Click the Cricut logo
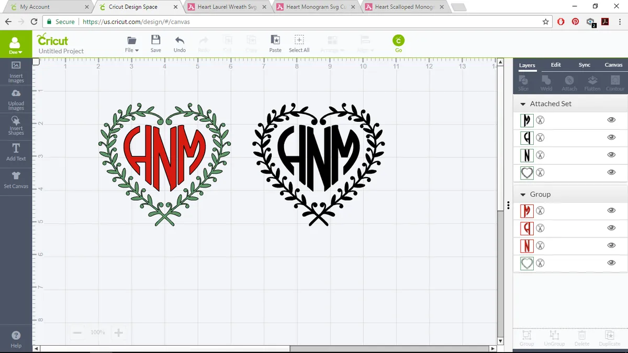 point(53,40)
